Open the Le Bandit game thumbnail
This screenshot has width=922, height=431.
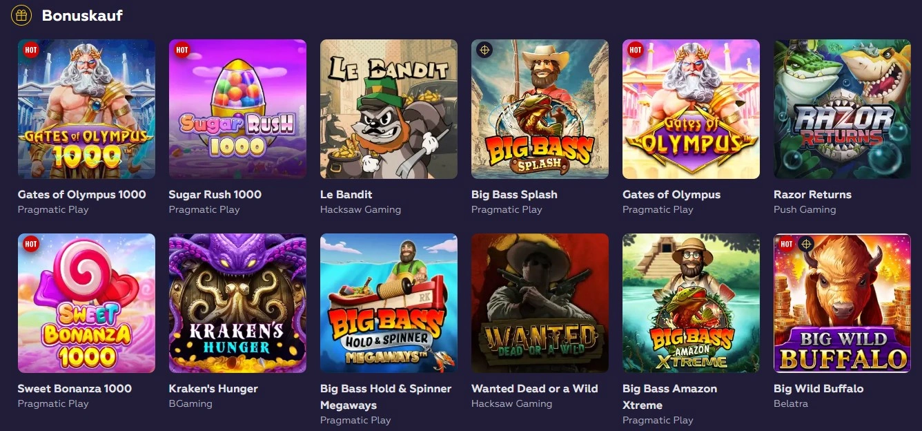click(x=389, y=109)
